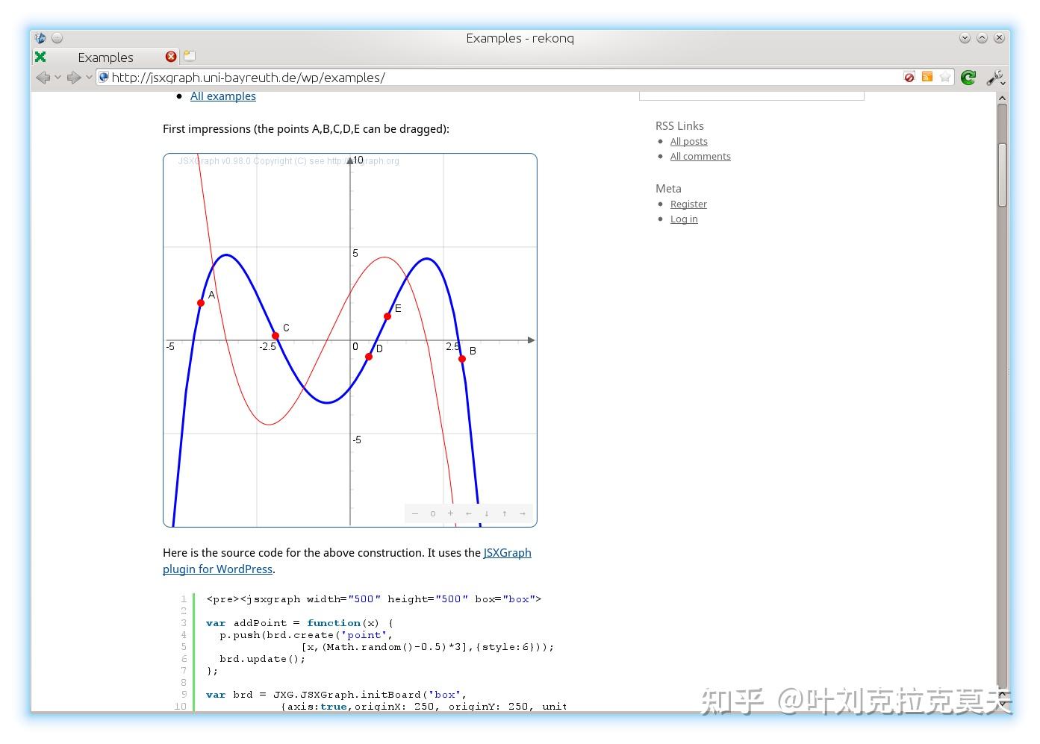Zoom out on the JSXGraph board
This screenshot has width=1040, height=744.
click(x=414, y=513)
